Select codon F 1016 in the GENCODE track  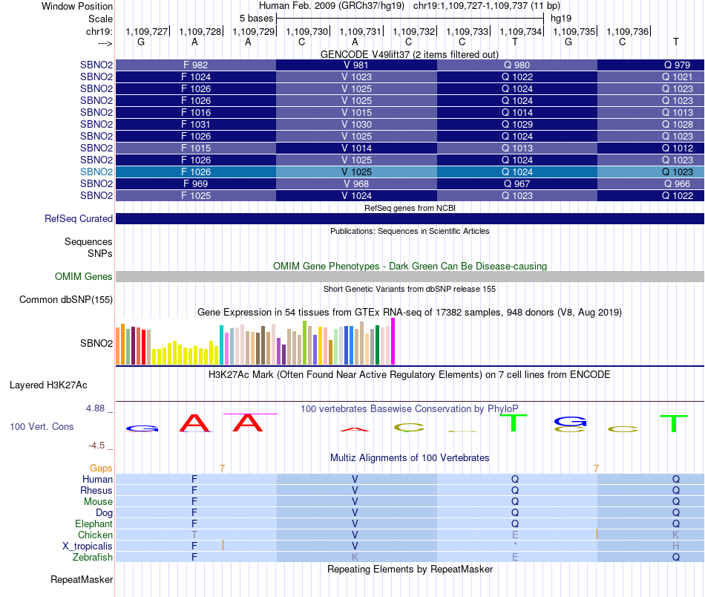pos(196,112)
